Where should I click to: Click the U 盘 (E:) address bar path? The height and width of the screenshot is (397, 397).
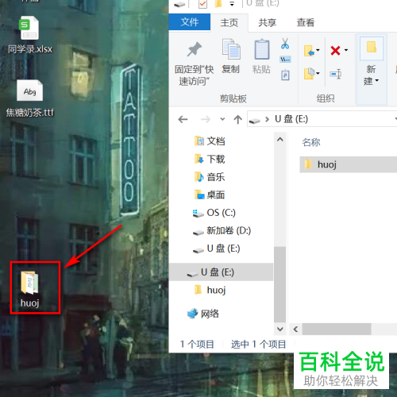(x=291, y=119)
